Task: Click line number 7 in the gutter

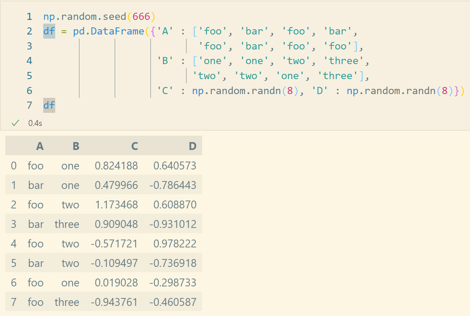Action: 29,105
